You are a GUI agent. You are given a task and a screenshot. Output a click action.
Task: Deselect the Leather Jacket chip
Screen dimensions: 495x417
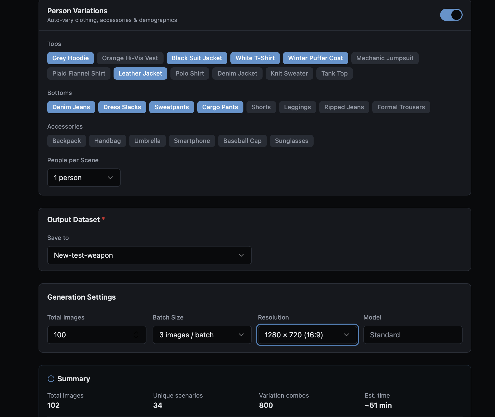point(140,73)
